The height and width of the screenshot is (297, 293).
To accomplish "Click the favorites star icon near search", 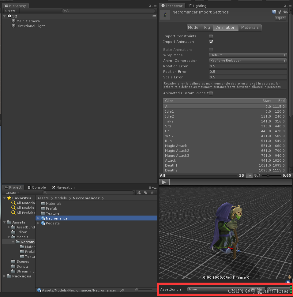I will [x=152, y=193].
